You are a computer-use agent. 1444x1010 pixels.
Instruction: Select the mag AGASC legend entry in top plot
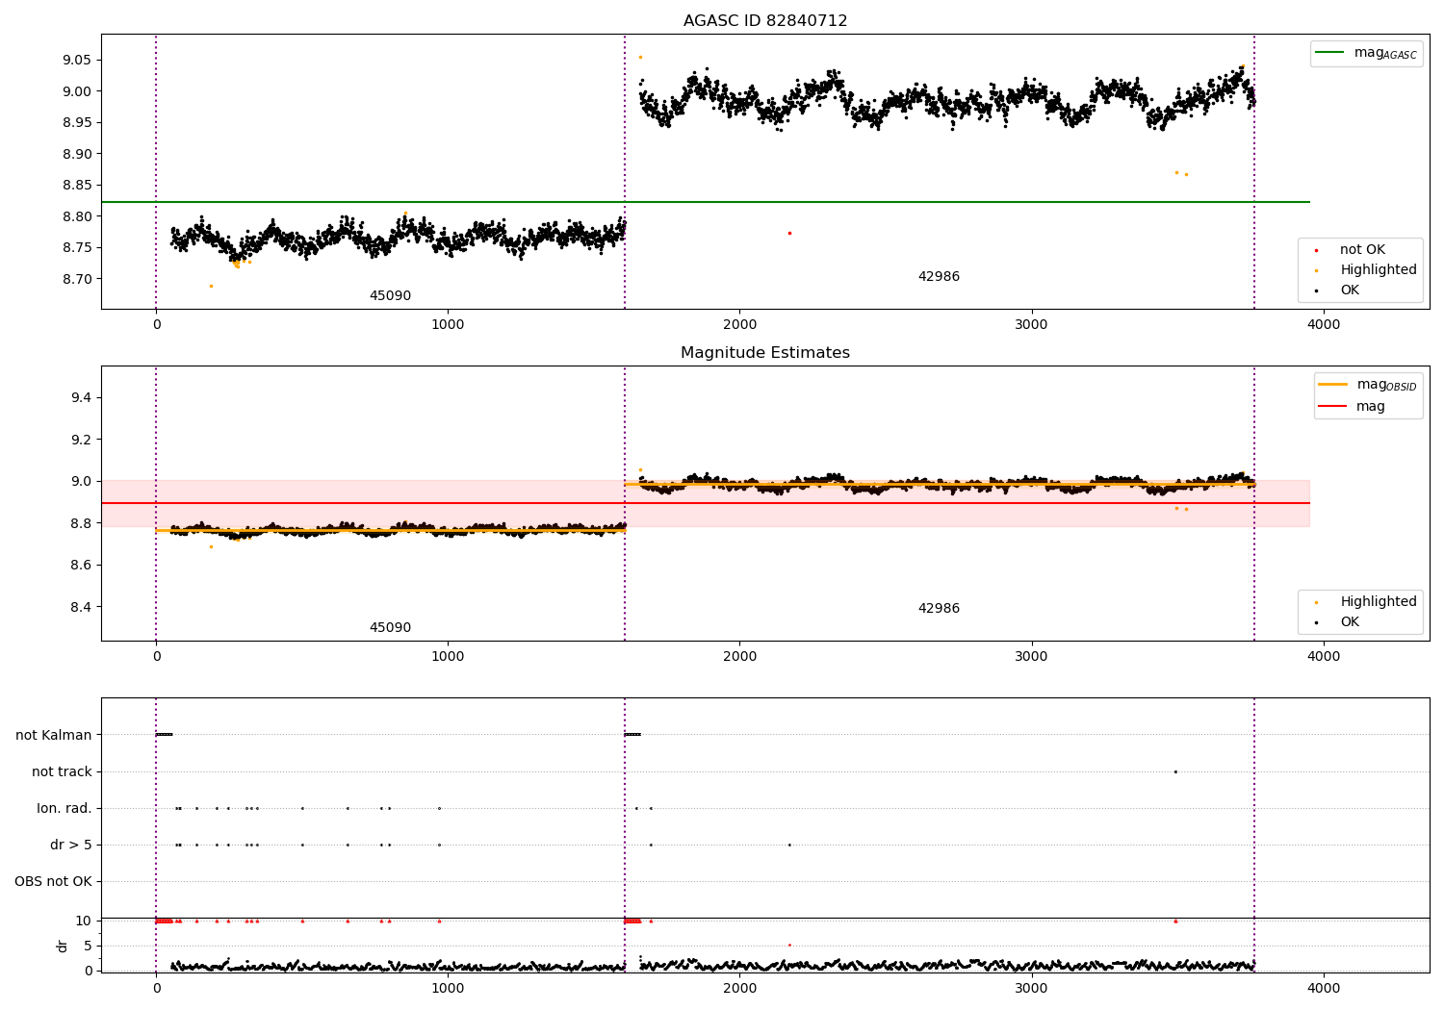(x=1367, y=53)
